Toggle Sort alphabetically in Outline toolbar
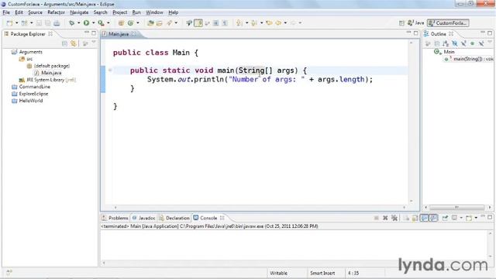Viewport: 496px width, 279px height. tap(446, 43)
